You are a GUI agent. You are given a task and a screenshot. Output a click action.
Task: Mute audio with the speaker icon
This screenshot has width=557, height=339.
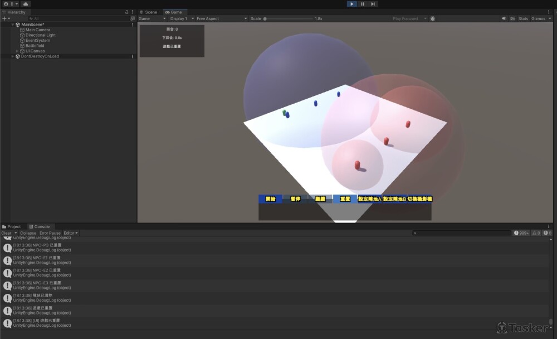tap(504, 18)
